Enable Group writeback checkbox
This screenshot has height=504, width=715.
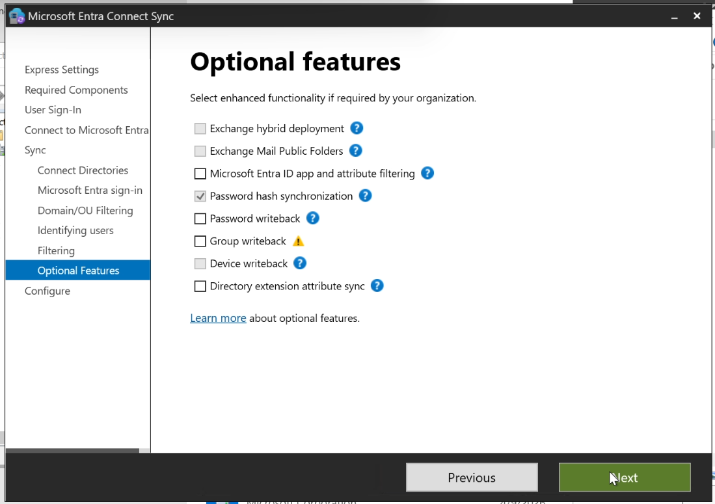(x=200, y=241)
